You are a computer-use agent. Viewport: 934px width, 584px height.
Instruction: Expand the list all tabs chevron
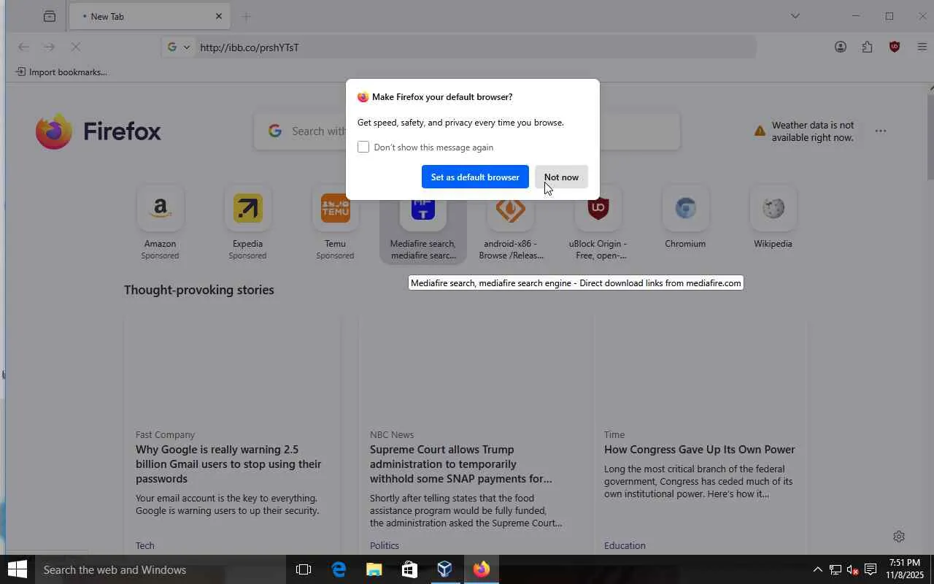coord(795,16)
